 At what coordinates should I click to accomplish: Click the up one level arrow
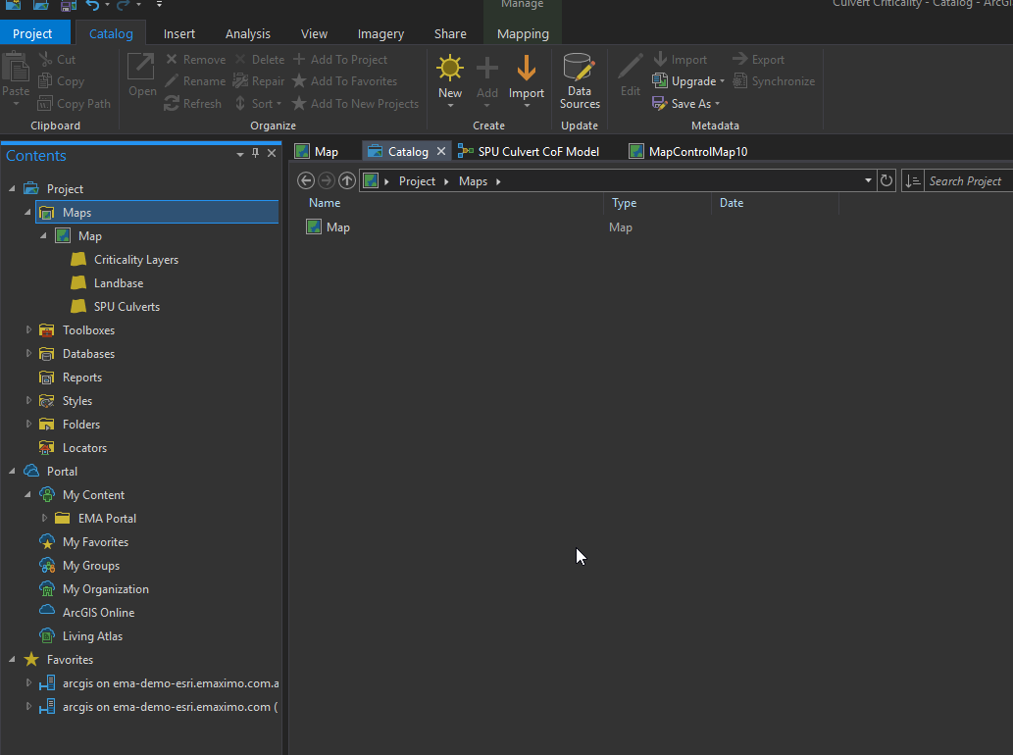click(x=347, y=180)
